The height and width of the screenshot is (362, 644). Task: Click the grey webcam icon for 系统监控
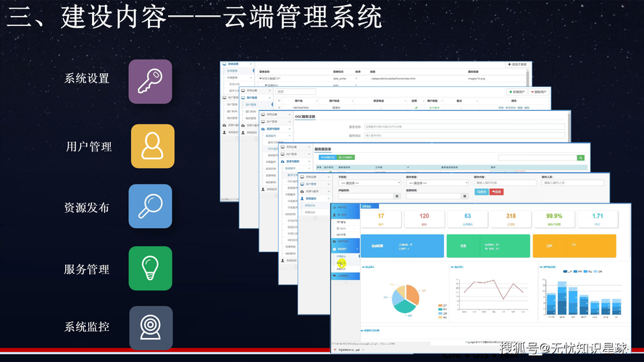click(x=151, y=328)
